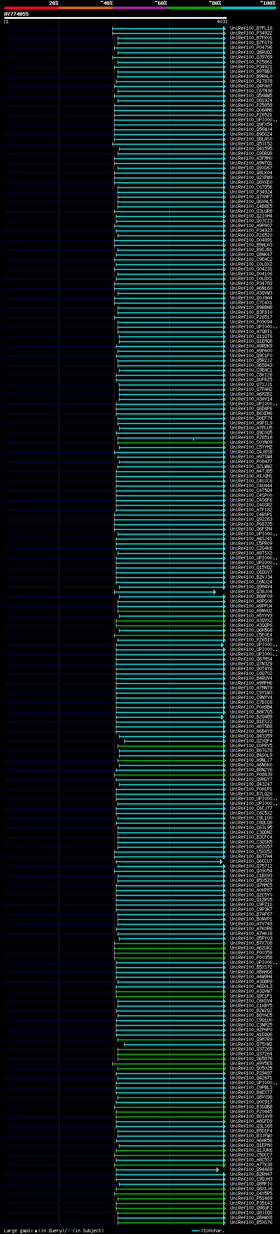The width and height of the screenshot is (280, 1234).
Task: Select label UniRef100_B9DGZ4
Action: tap(251, 134)
